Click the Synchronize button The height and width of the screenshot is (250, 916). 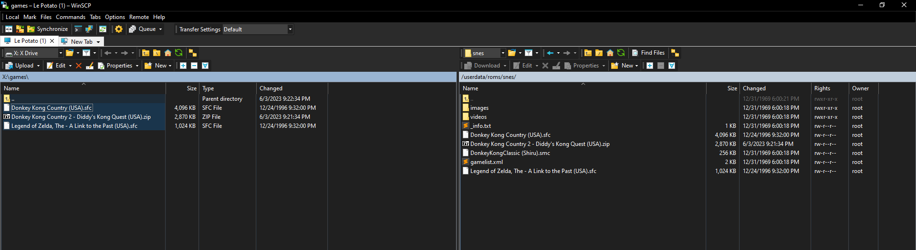tap(48, 29)
